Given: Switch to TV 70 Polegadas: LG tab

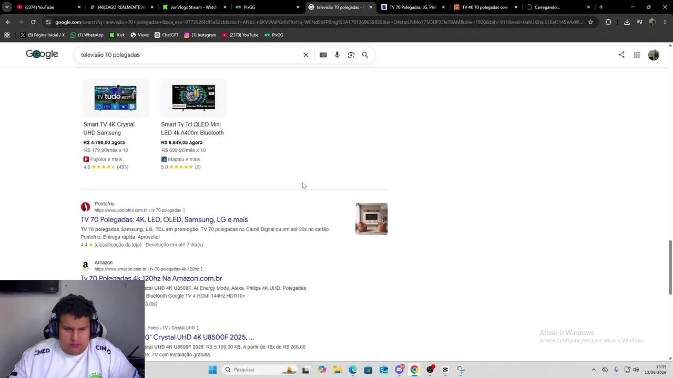Looking at the screenshot, I should (413, 7).
